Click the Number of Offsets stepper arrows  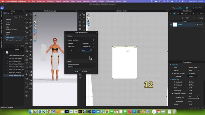click(93, 40)
